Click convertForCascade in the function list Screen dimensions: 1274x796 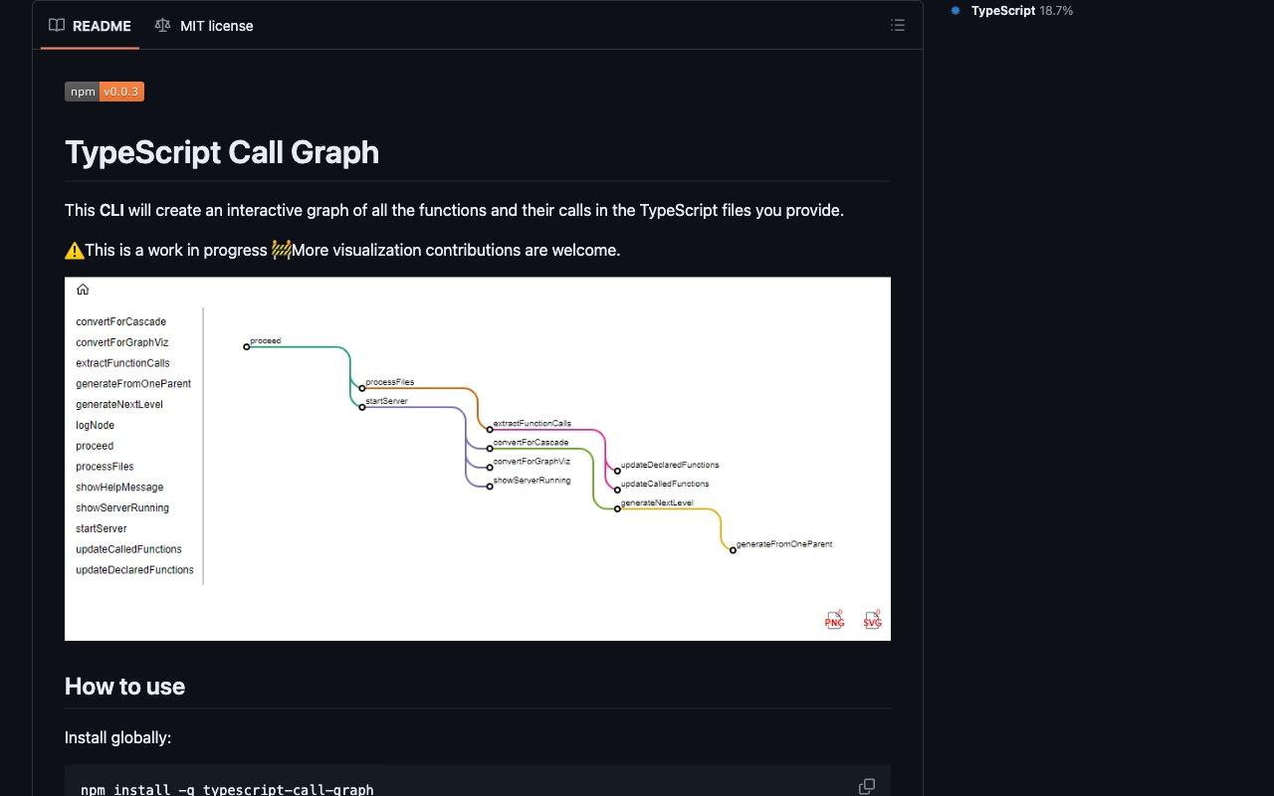click(x=120, y=322)
